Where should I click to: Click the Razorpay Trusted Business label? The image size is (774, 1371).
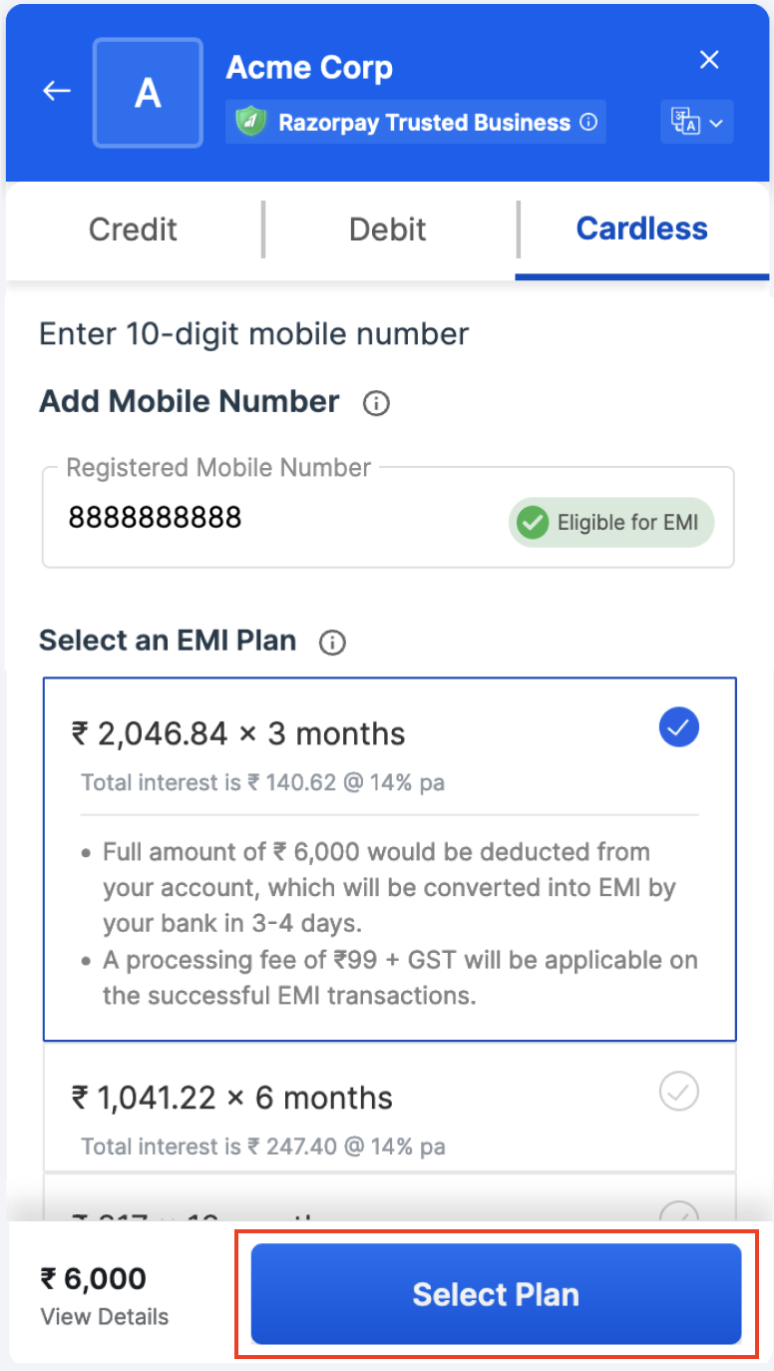point(424,123)
